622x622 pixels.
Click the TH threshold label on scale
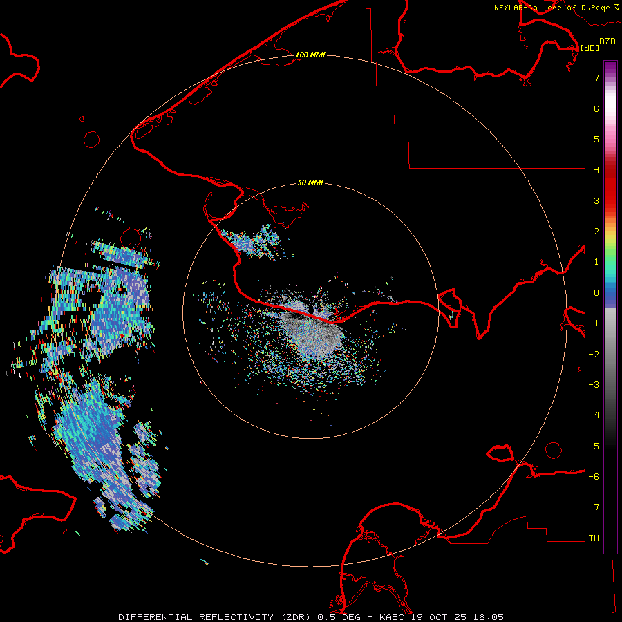(x=594, y=538)
